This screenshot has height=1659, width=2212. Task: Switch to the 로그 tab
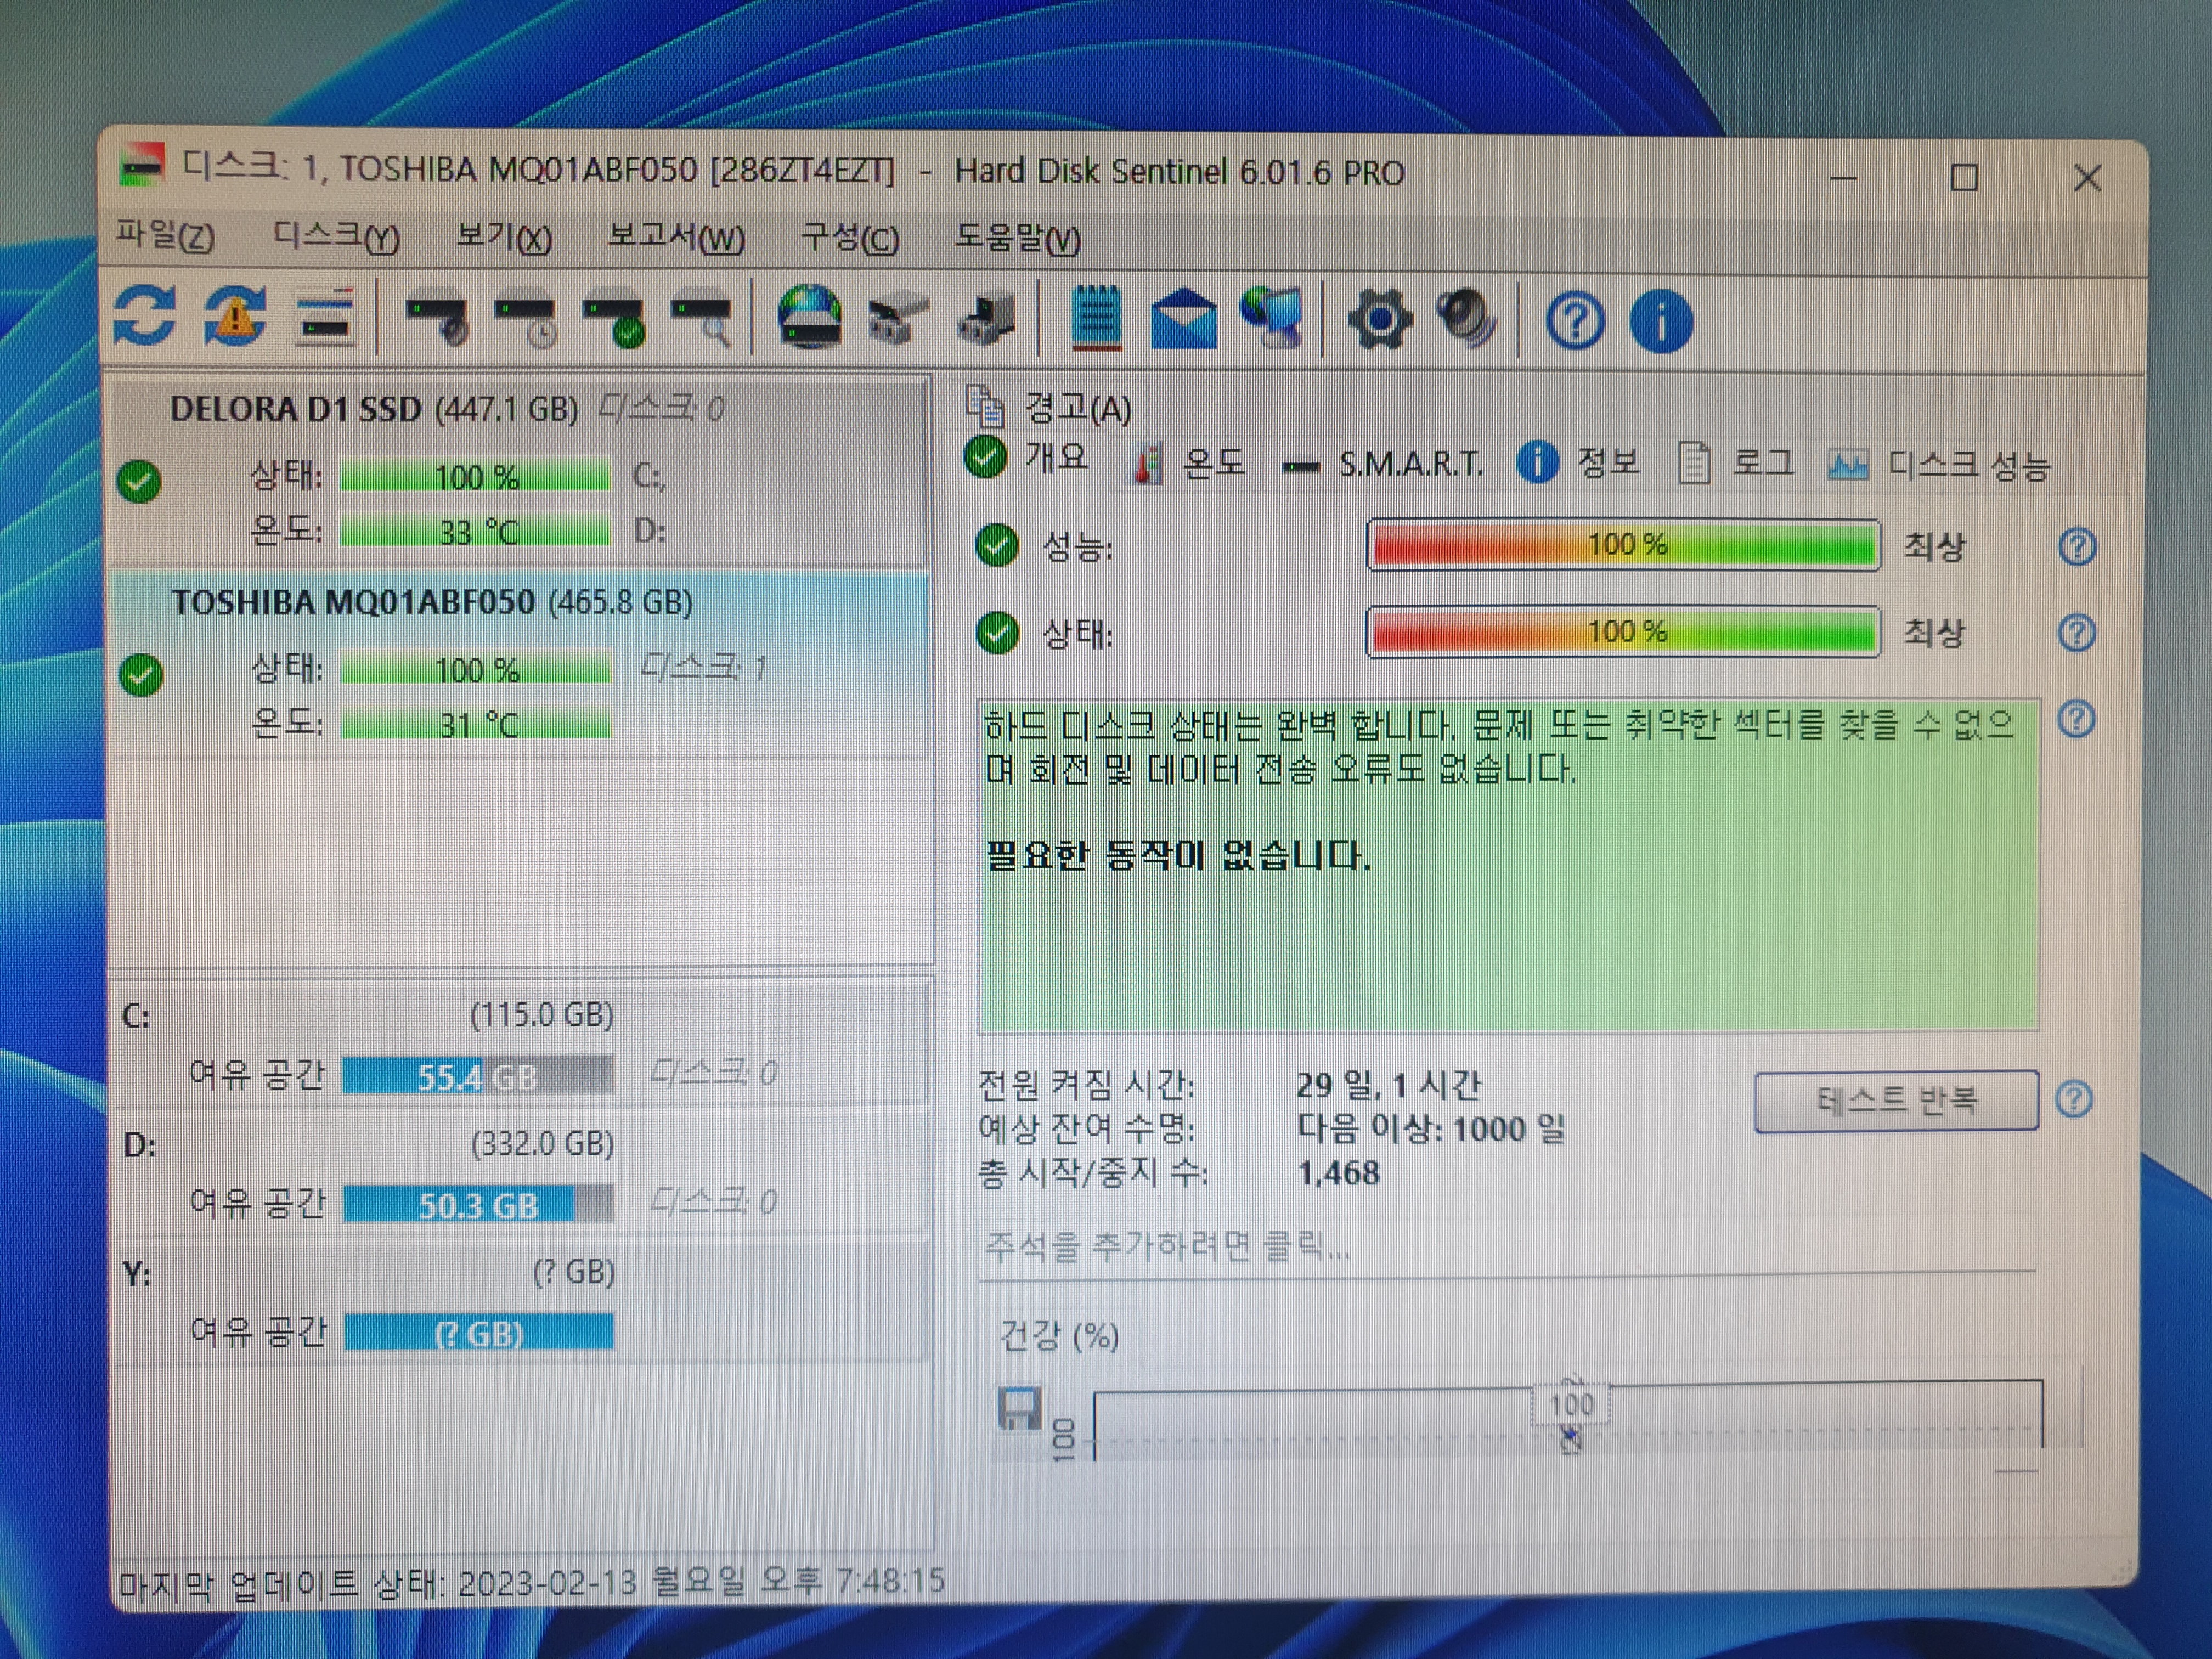[x=1735, y=463]
